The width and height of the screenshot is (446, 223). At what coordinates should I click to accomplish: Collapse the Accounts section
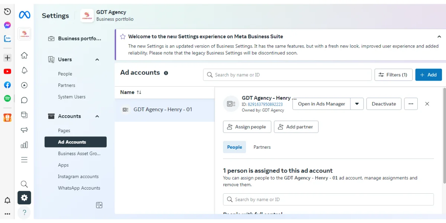(97, 116)
